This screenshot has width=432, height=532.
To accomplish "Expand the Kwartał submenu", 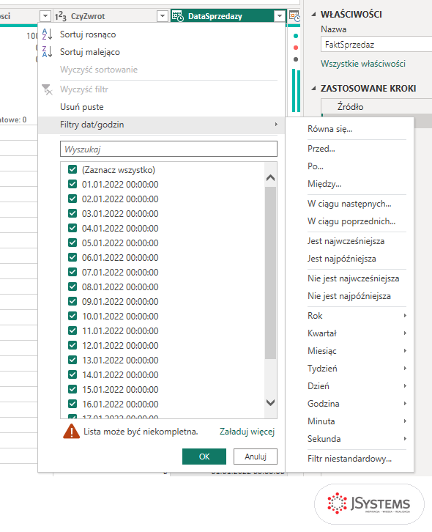I will [357, 333].
